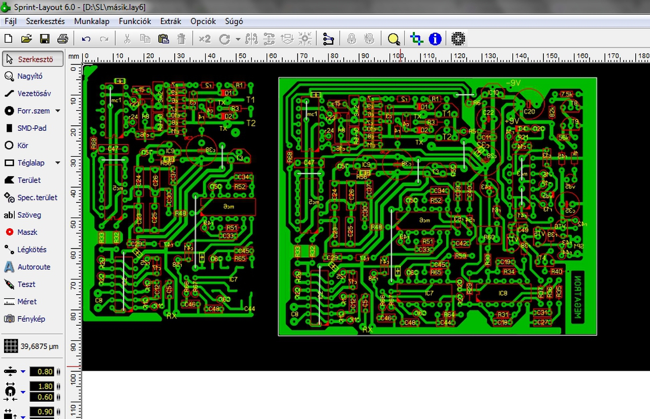Screen dimensions: 650x419
Task: Click the remove connections node icon
Action: tap(329, 39)
